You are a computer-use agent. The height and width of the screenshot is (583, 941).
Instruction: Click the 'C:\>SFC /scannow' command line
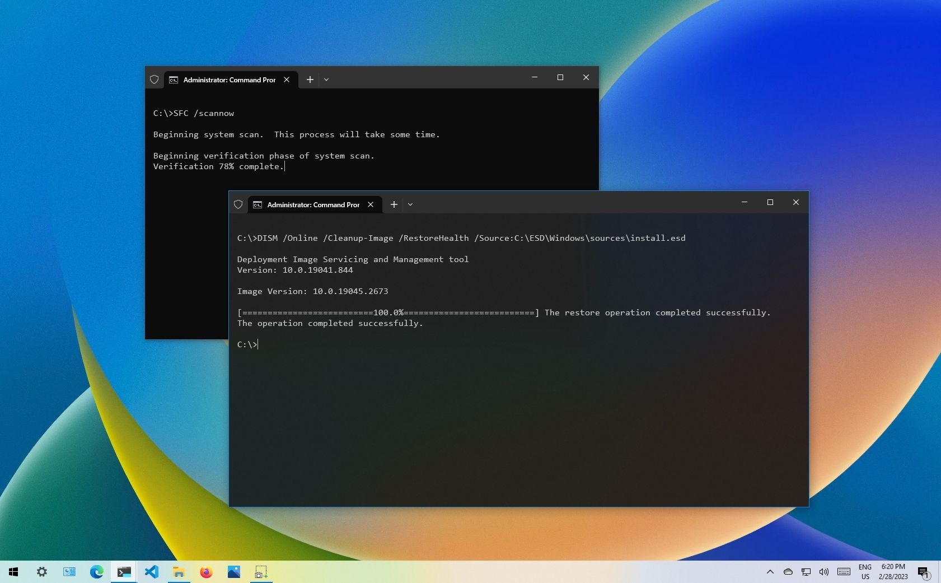click(x=194, y=113)
